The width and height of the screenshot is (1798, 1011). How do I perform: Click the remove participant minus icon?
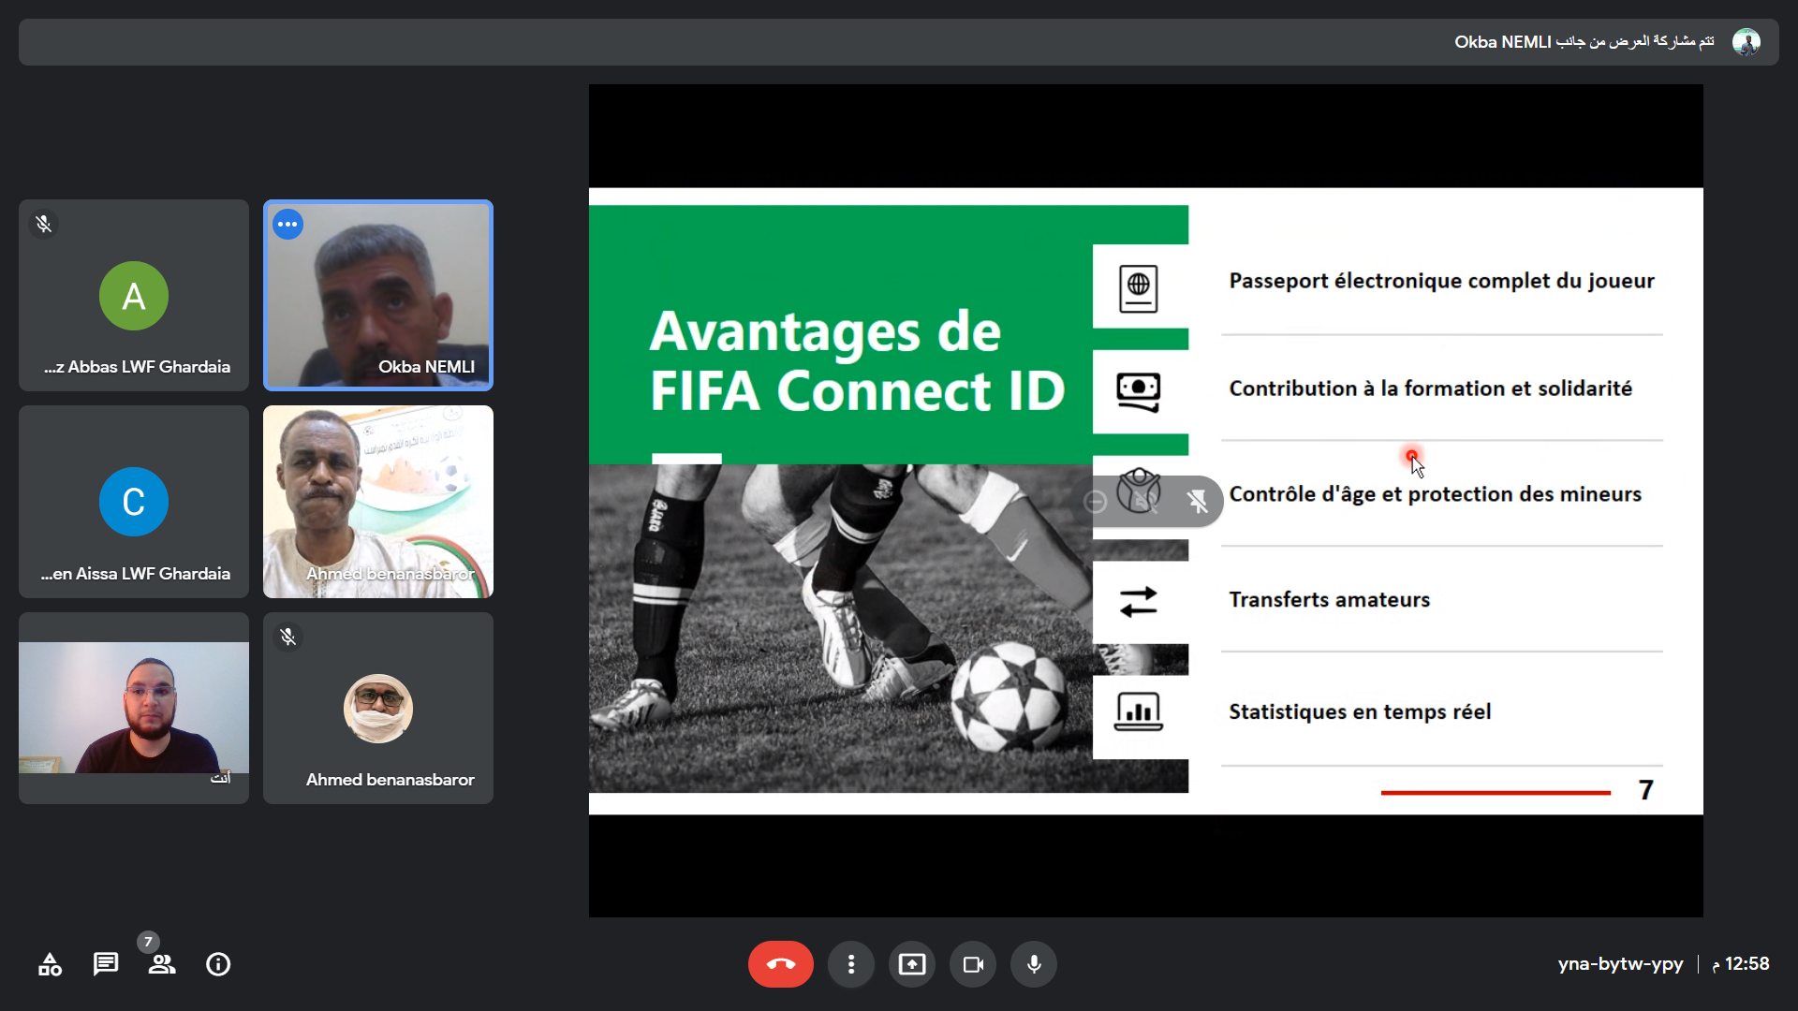(1095, 502)
